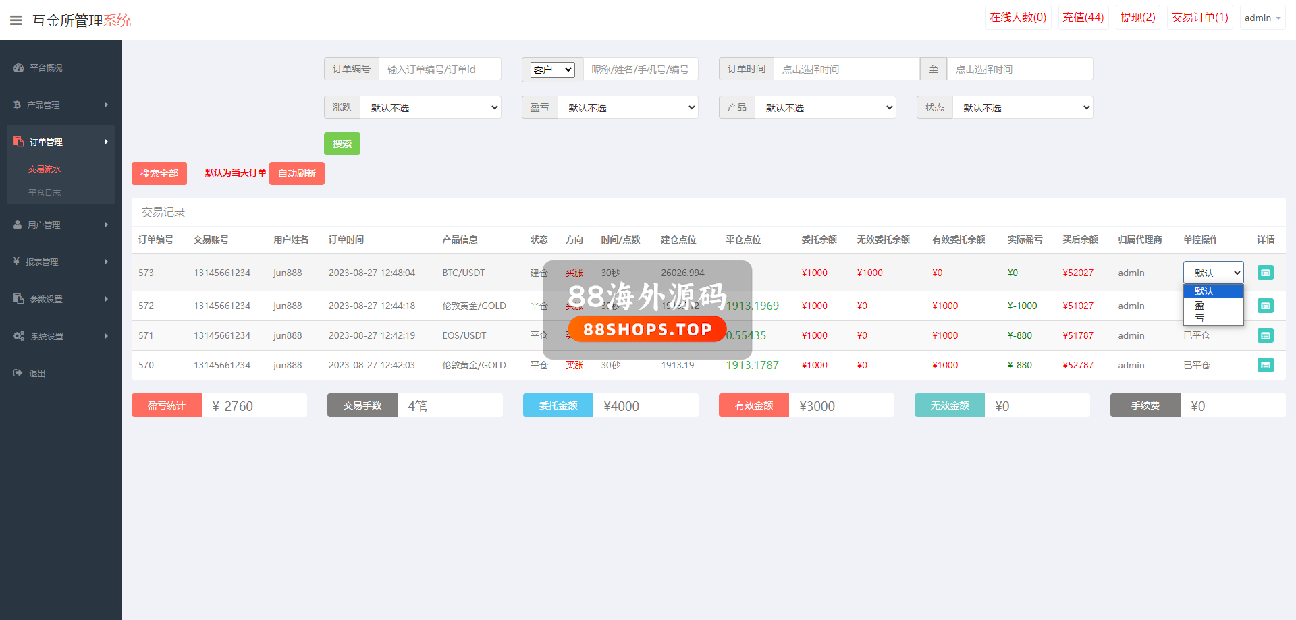Image resolution: width=1296 pixels, height=620 pixels.
Task: Open details icon for order 570
Action: click(x=1265, y=365)
